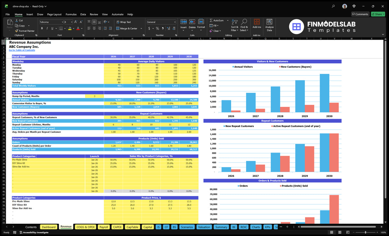Screen dimensions: 389x236
Task: Toggle Wrap Text
Action: pyautogui.click(x=124, y=22)
